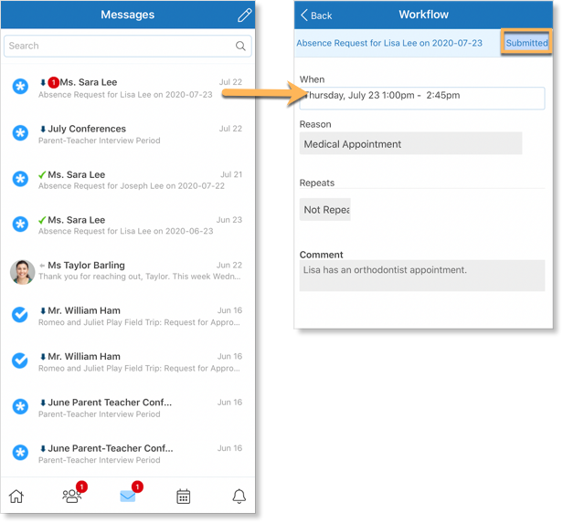Screen dimensions: 563x523
Task: Open the Calendar tab icon
Action: 183,497
